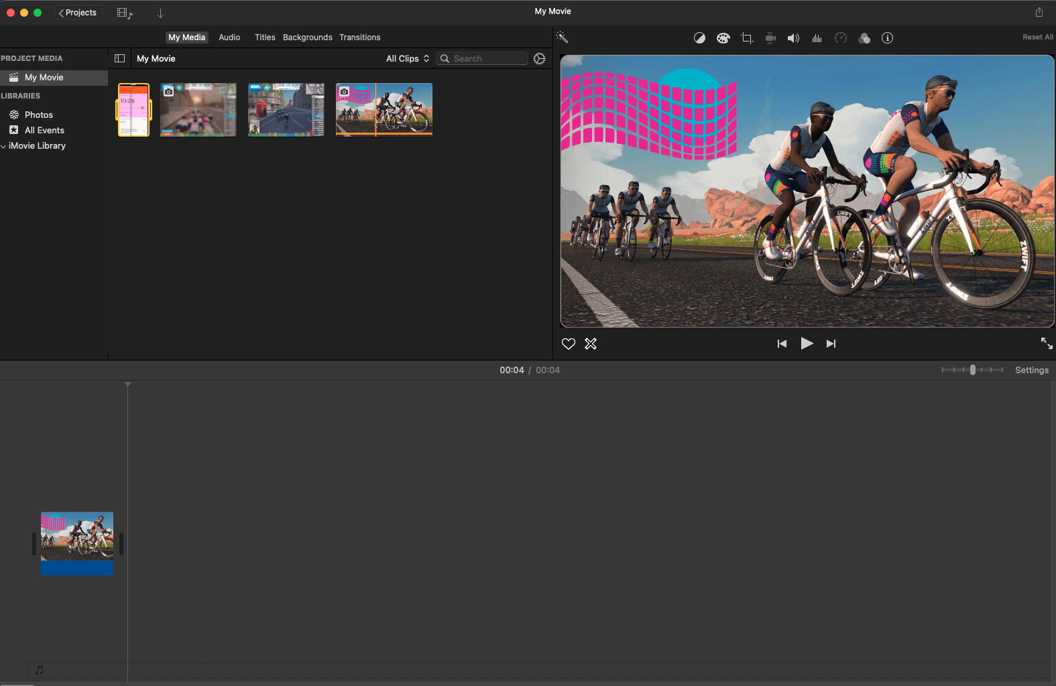Toggle the libraries sidebar visibility

120,58
